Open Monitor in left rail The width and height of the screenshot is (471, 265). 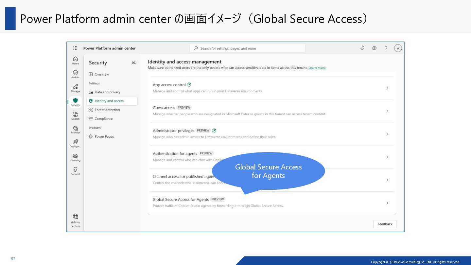point(75,130)
